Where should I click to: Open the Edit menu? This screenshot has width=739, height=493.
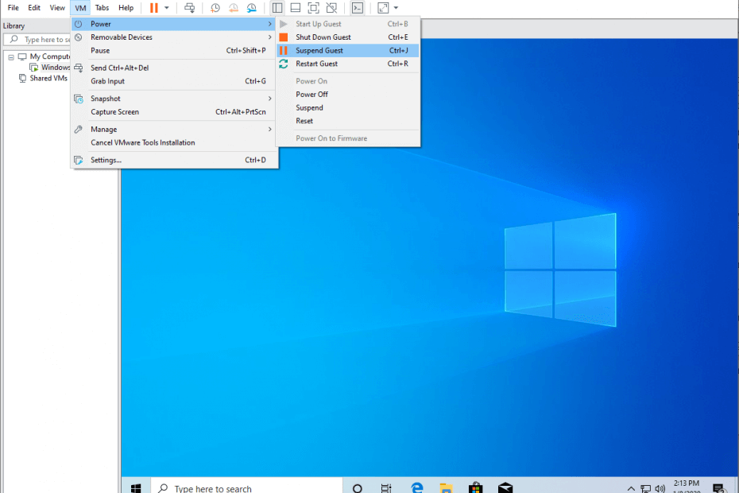click(x=34, y=8)
